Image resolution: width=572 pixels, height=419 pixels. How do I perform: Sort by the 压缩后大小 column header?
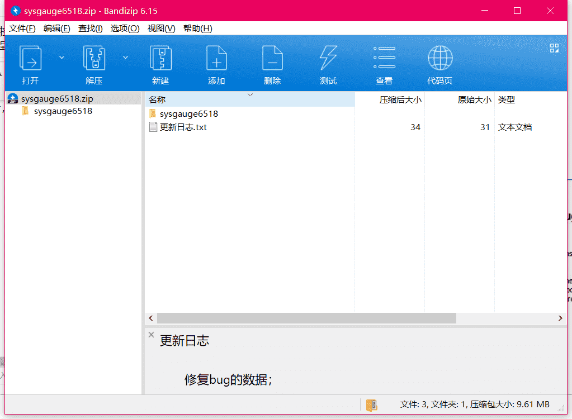click(390, 99)
